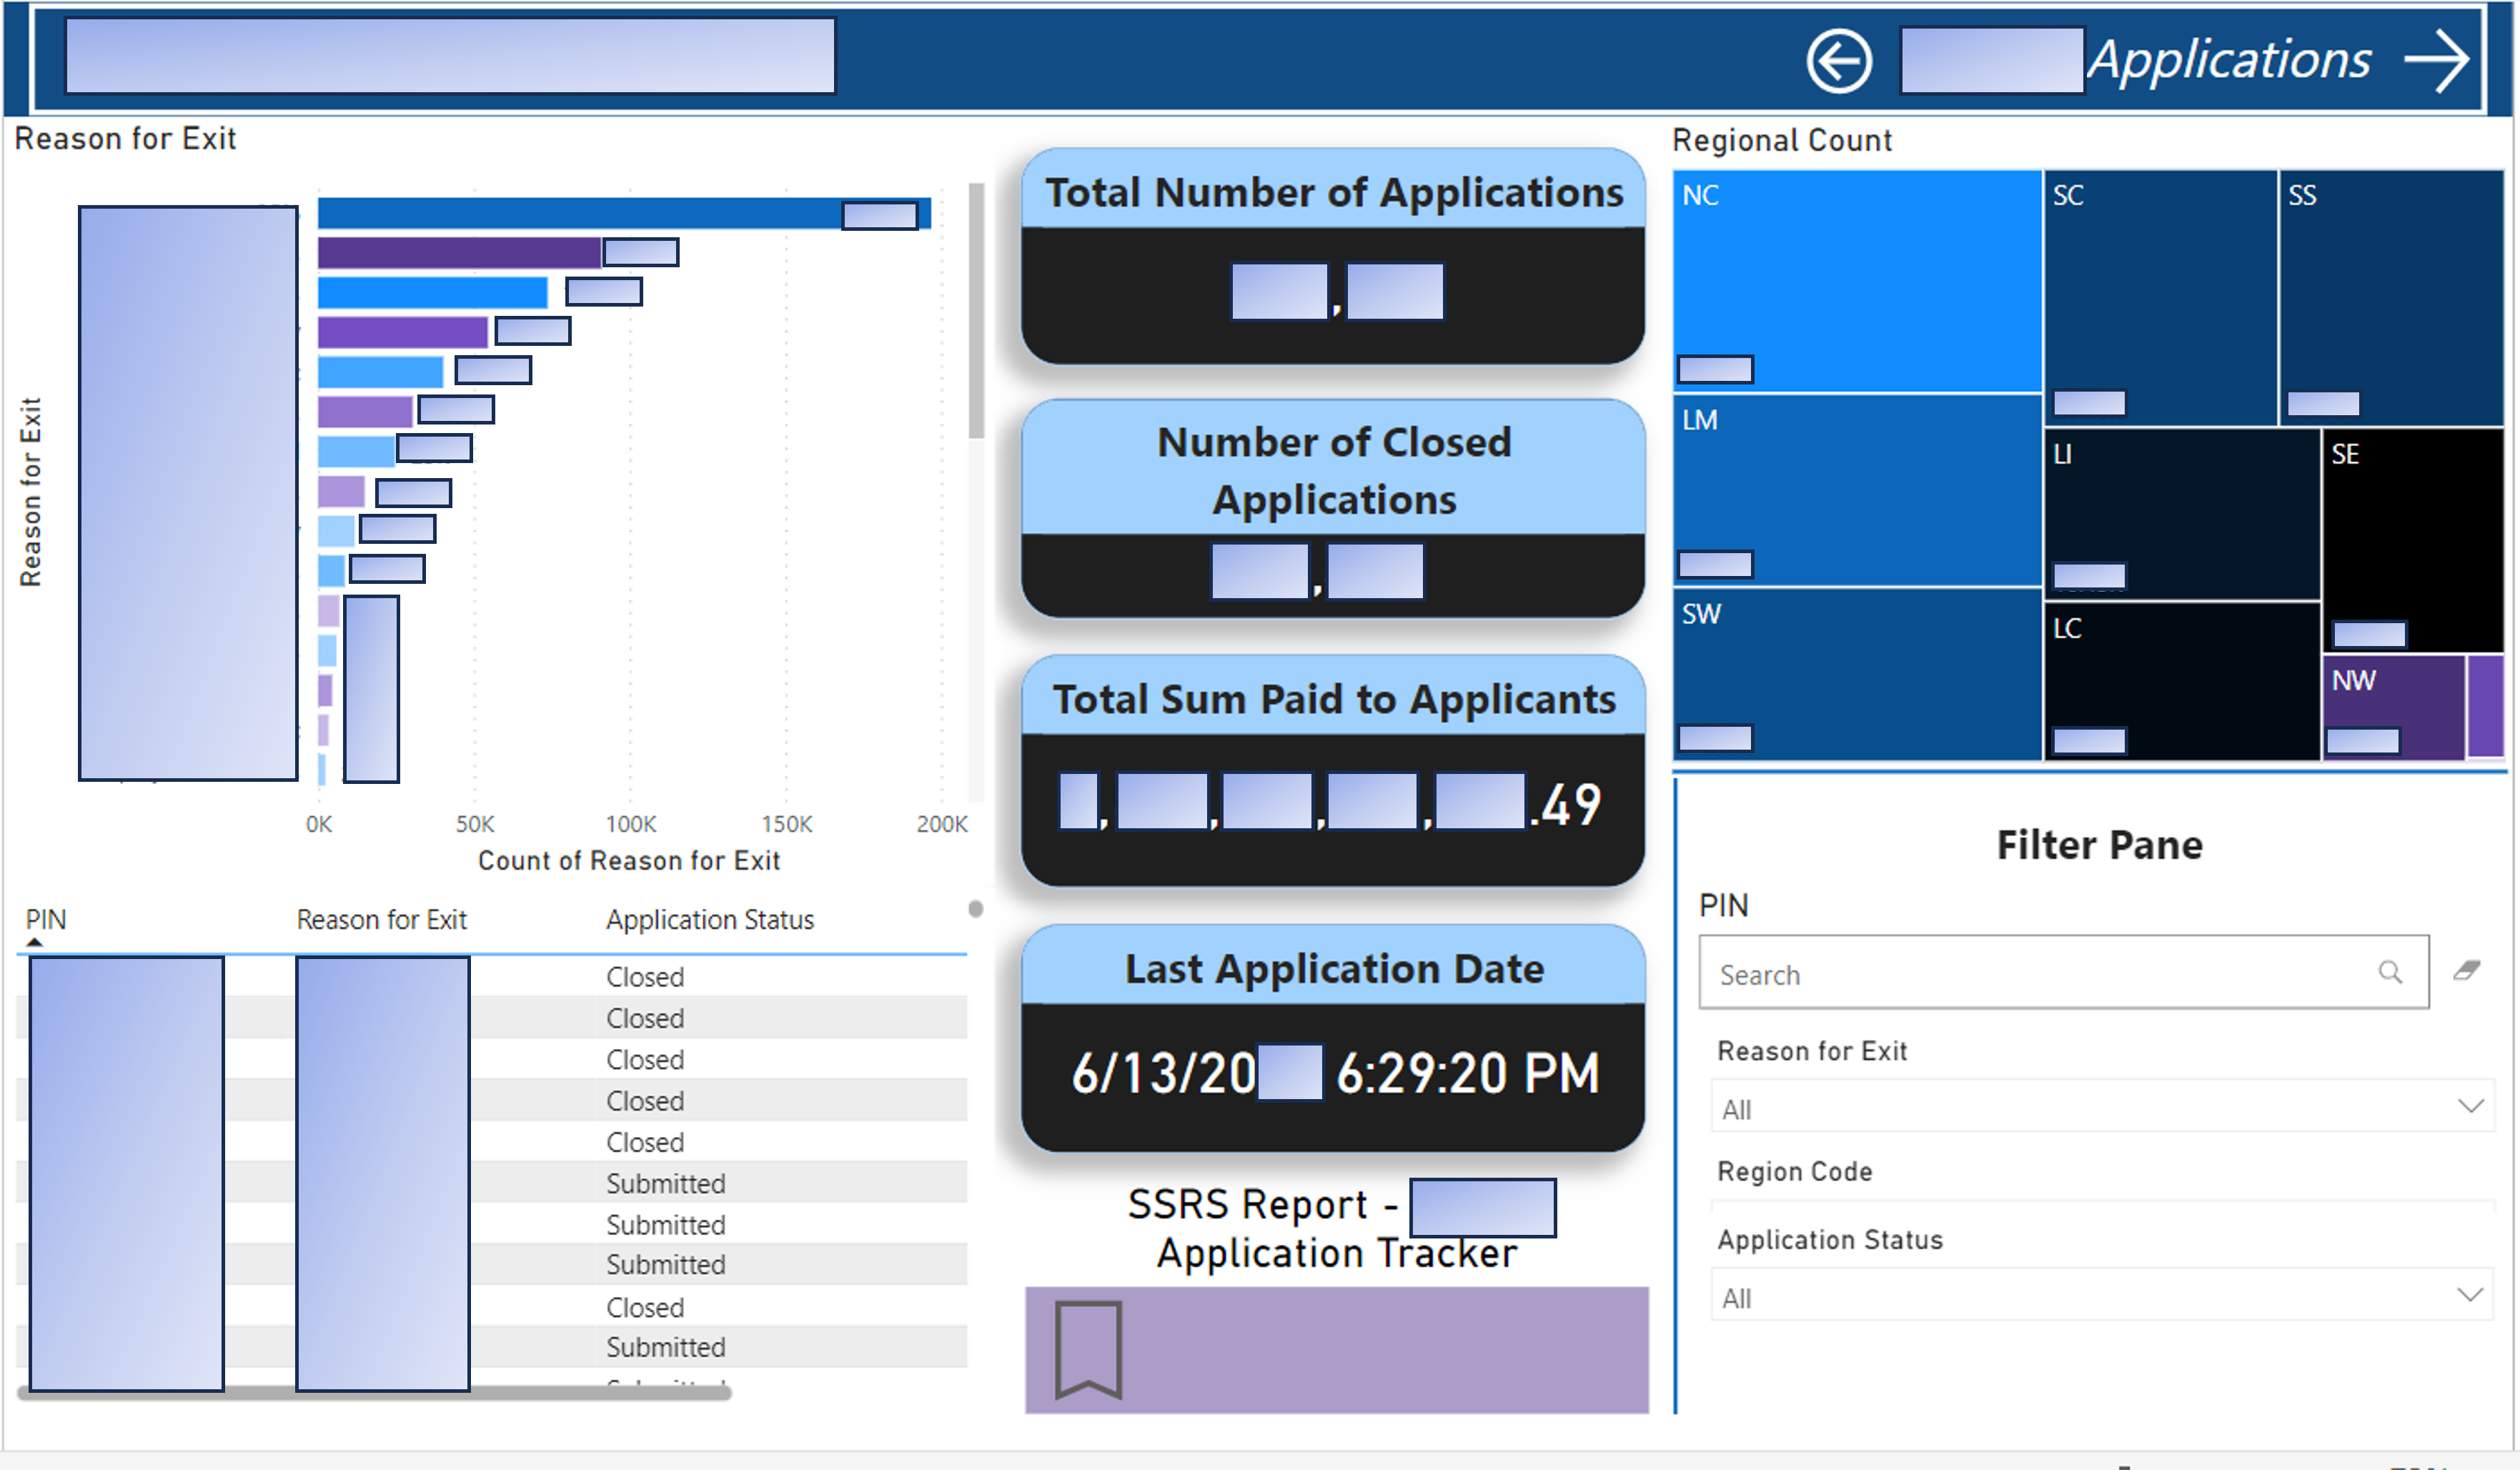
Task: Click the Application Status column header
Action: coord(709,919)
